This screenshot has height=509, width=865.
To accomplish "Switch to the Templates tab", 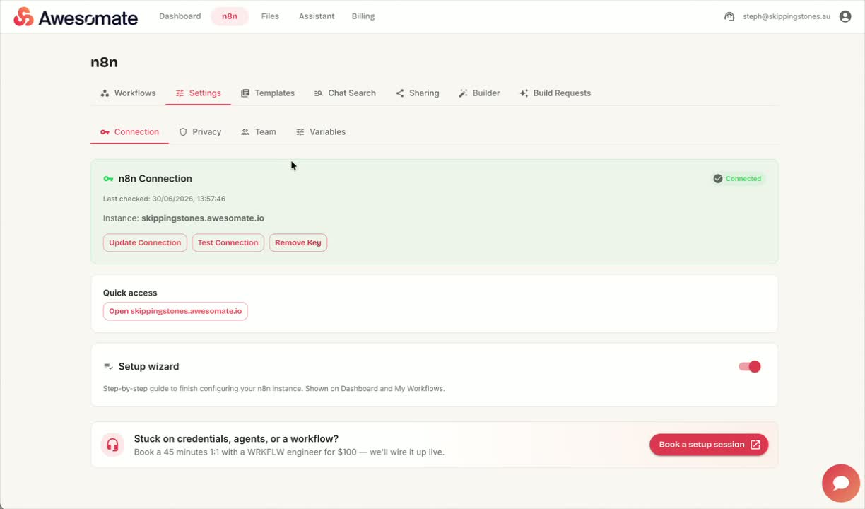I will click(268, 93).
